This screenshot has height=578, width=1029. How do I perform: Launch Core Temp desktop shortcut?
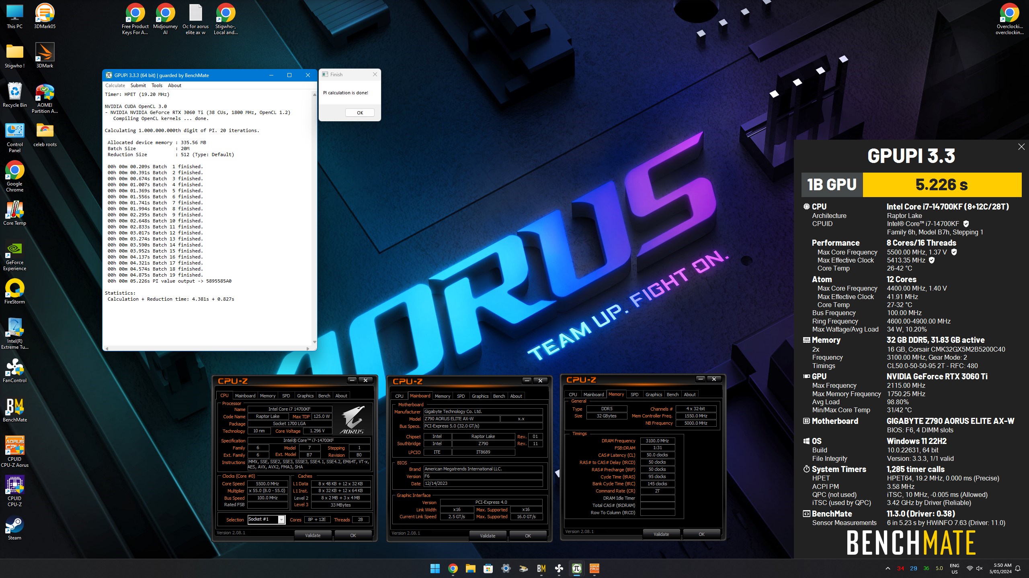(15, 214)
